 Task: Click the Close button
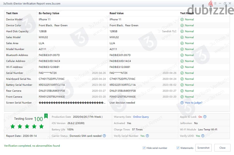(222, 148)
